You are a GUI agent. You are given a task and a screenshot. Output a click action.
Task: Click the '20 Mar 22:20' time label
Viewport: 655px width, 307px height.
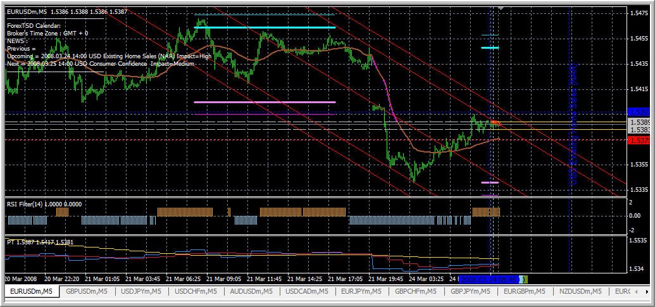click(61, 279)
